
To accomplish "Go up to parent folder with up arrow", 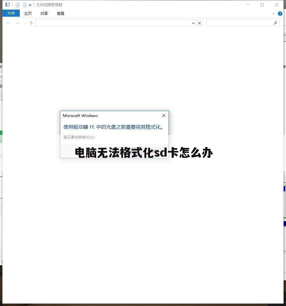I will click(x=31, y=23).
